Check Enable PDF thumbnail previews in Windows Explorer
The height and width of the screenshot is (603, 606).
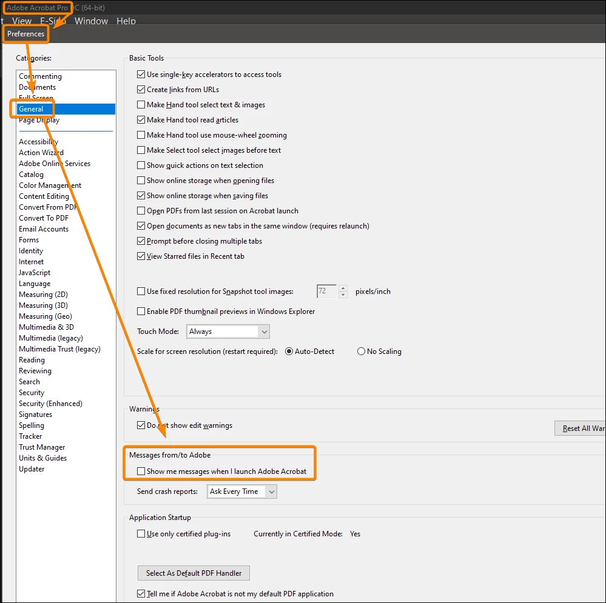(x=141, y=311)
